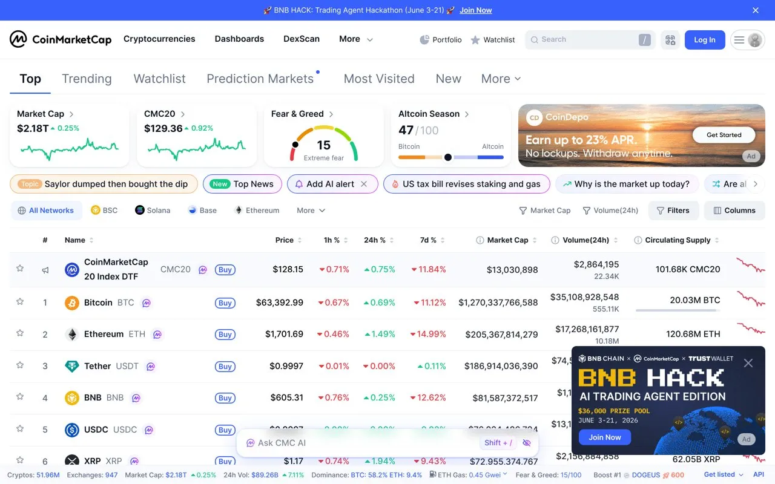Click the AI insight icon beside ETH
The width and height of the screenshot is (775, 484).
point(157,334)
